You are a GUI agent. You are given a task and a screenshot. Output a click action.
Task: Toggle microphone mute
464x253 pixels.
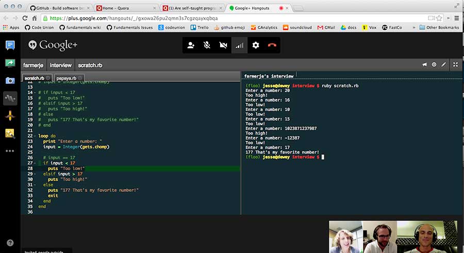point(207,45)
